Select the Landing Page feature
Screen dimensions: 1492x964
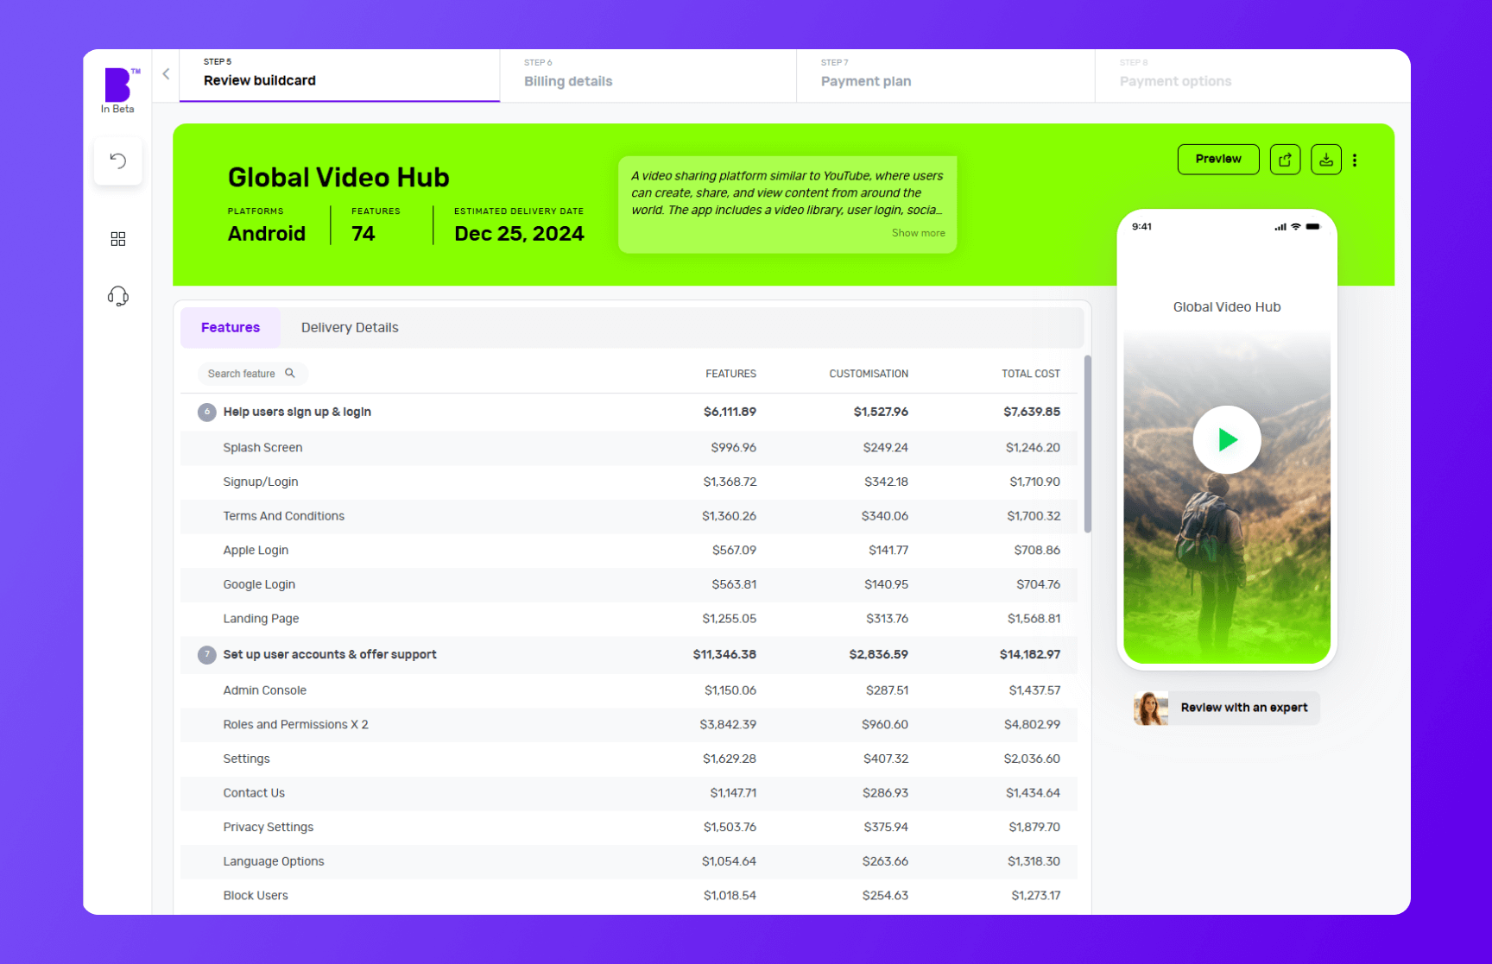pyautogui.click(x=629, y=619)
